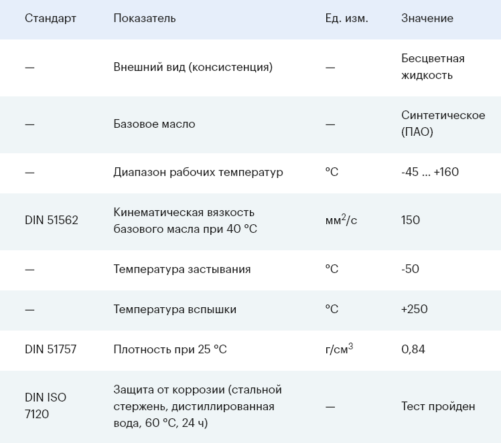Select the Бесцветная жидкость value
Viewport: 501px width, 443px height.
click(x=433, y=67)
